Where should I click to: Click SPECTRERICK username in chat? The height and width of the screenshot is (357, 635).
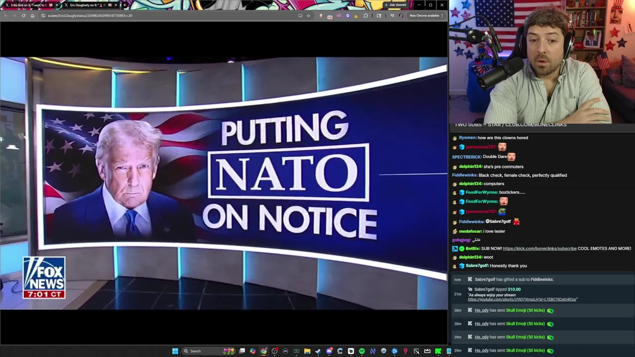click(467, 157)
